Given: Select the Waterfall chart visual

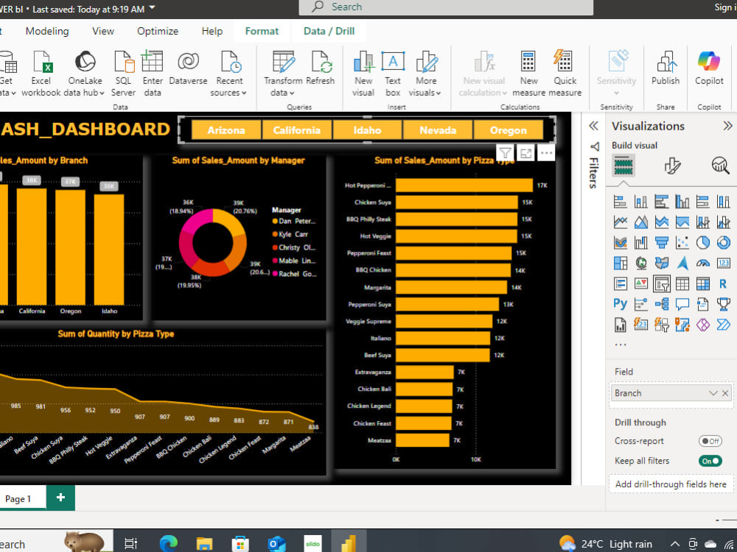Looking at the screenshot, I should pos(640,242).
